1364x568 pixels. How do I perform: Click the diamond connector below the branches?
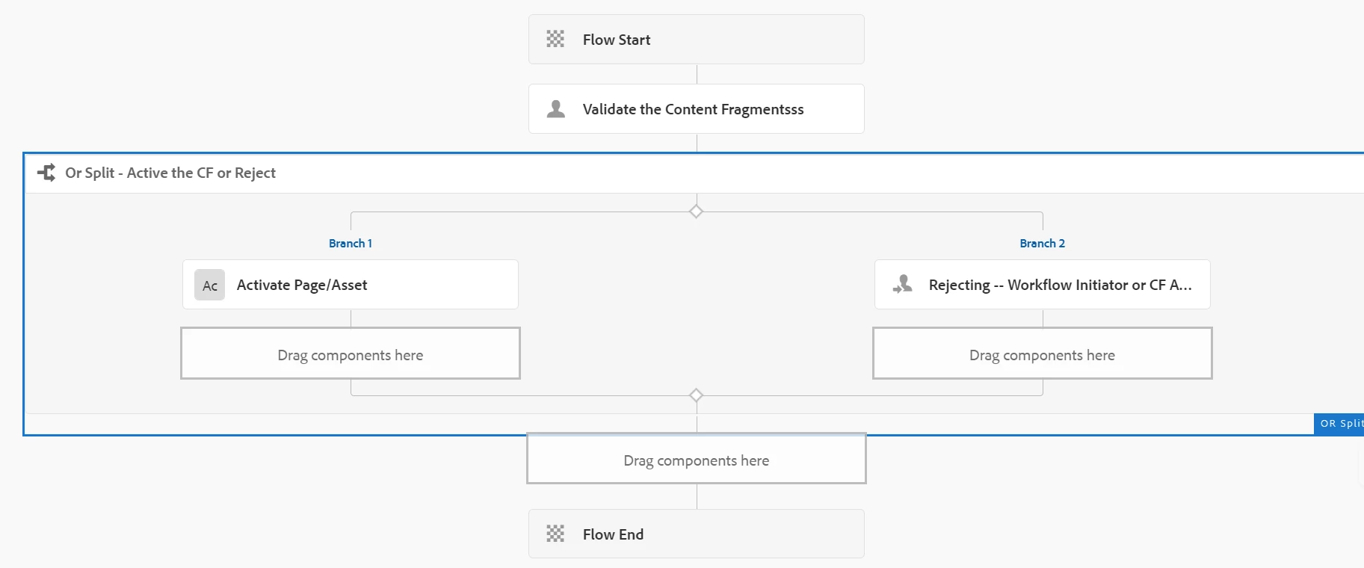pos(696,395)
